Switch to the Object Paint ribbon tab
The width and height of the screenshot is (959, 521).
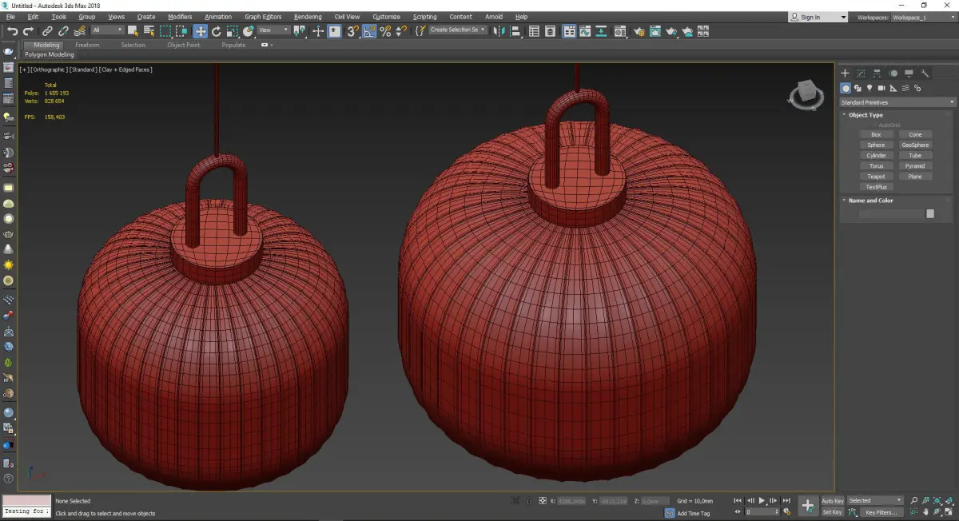click(184, 45)
